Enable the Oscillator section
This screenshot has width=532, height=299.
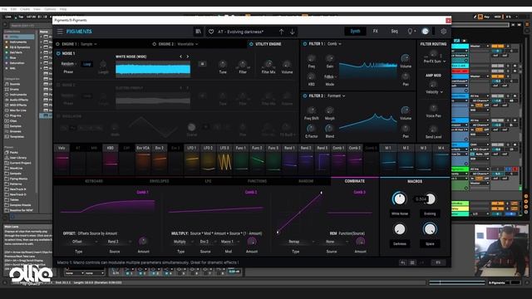(x=58, y=116)
